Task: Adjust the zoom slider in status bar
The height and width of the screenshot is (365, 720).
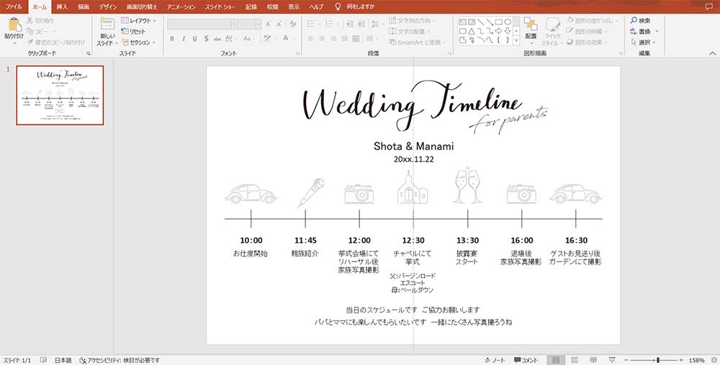Action: [x=657, y=359]
